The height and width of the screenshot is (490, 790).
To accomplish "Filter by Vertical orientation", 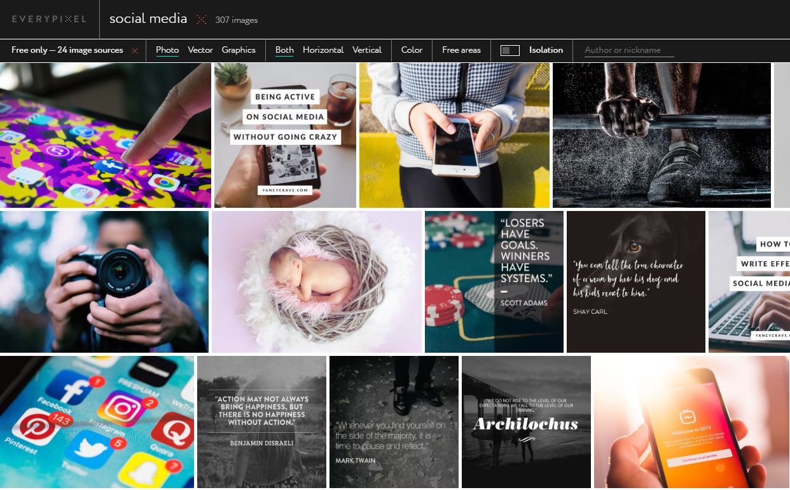I will click(x=367, y=50).
